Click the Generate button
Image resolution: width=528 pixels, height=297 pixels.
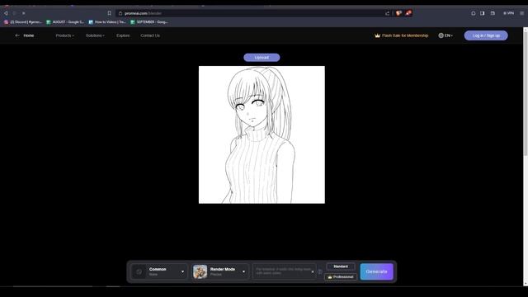376,271
